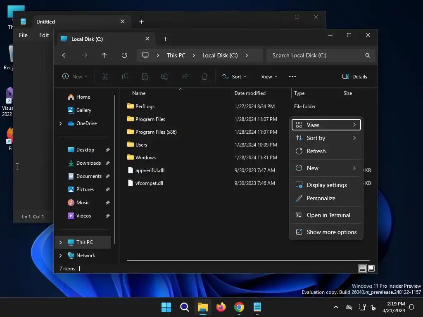Select Gallery in navigation pane
Image resolution: width=423 pixels, height=317 pixels.
[x=83, y=110]
